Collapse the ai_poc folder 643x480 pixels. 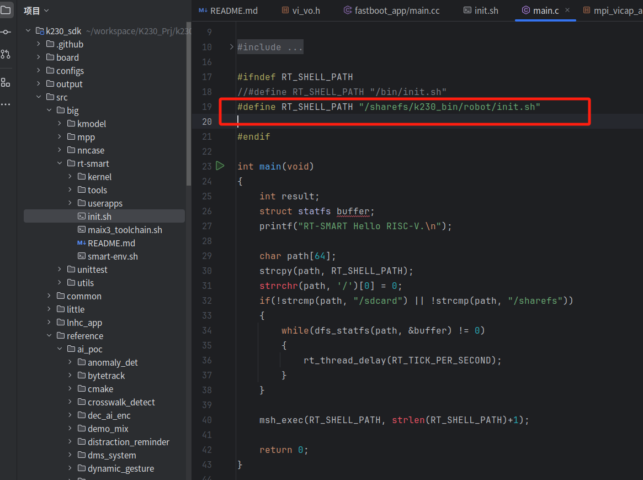tap(59, 349)
